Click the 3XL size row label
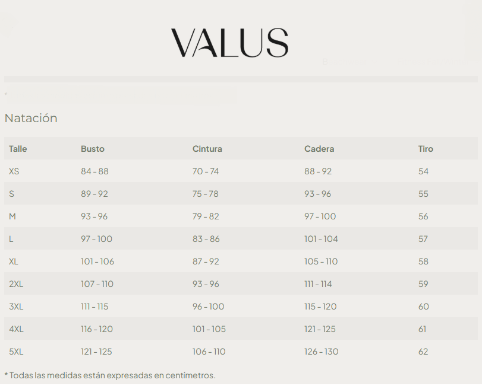The height and width of the screenshot is (386, 482). [x=16, y=307]
